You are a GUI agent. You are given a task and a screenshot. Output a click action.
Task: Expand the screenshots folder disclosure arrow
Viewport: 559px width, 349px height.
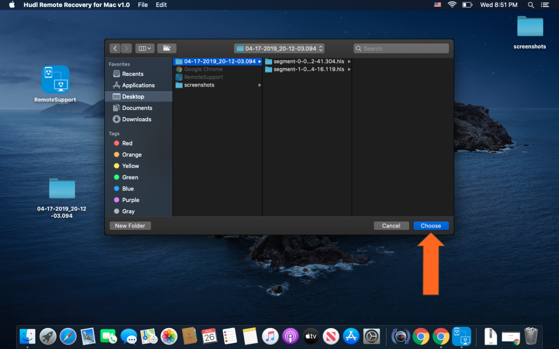(260, 85)
